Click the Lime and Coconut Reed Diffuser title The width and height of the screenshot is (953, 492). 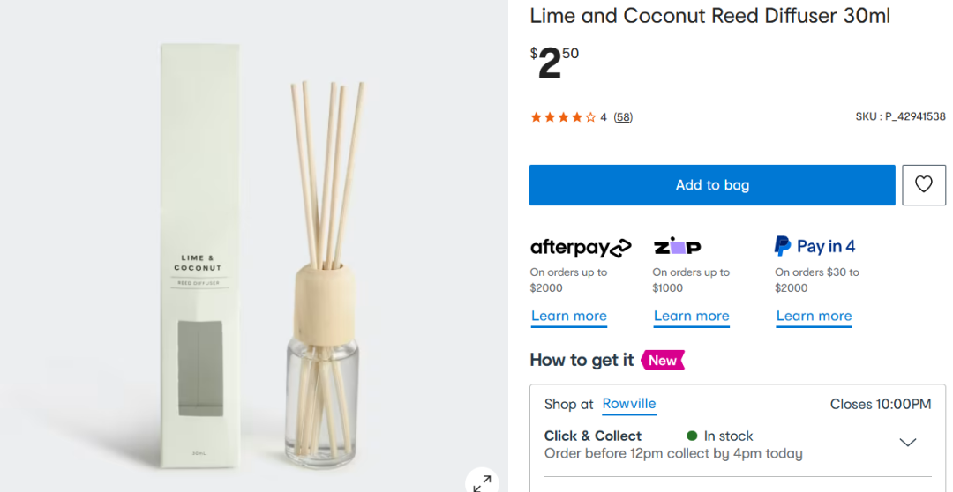coord(709,15)
